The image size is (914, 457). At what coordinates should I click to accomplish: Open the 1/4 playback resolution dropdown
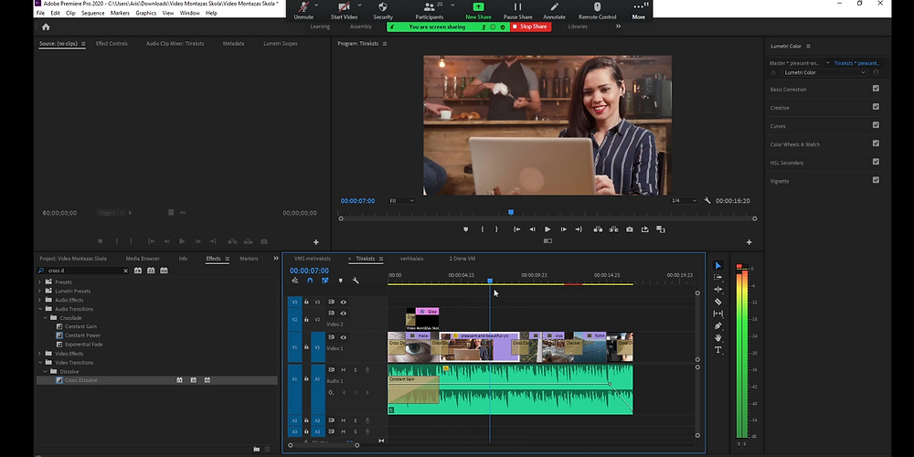tap(684, 200)
